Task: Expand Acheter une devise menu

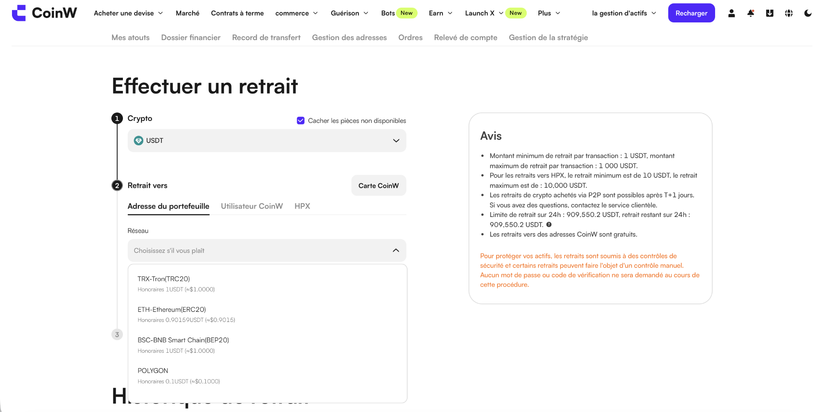Action: coord(129,13)
